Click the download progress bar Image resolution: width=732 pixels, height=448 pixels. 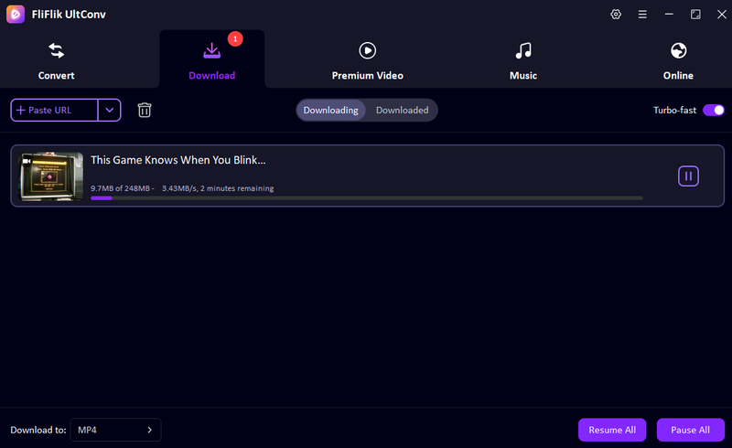click(x=367, y=197)
